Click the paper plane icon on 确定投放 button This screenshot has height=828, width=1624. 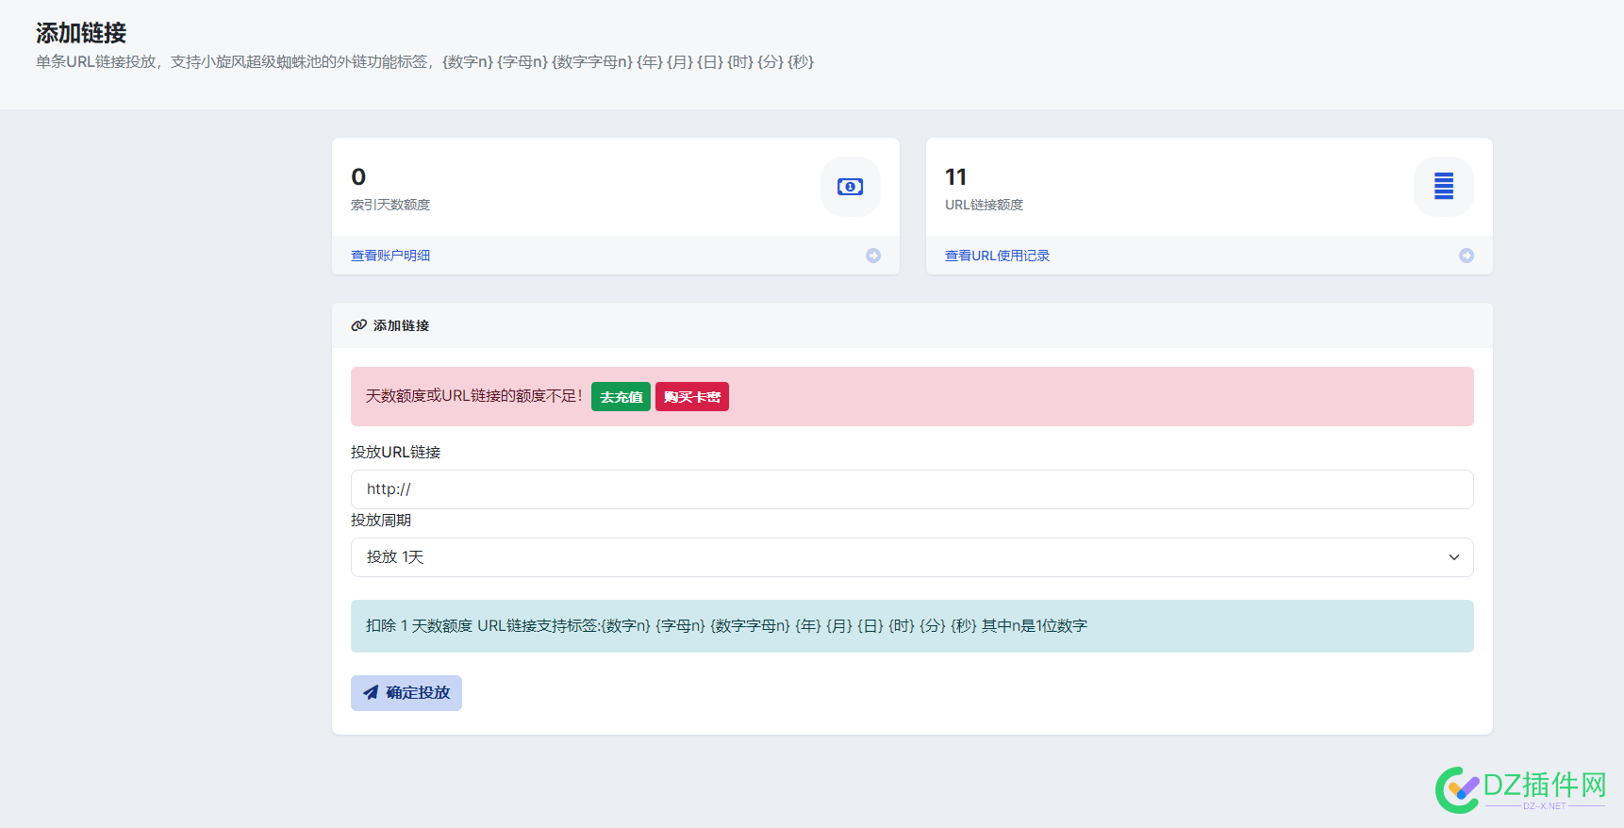click(x=371, y=692)
